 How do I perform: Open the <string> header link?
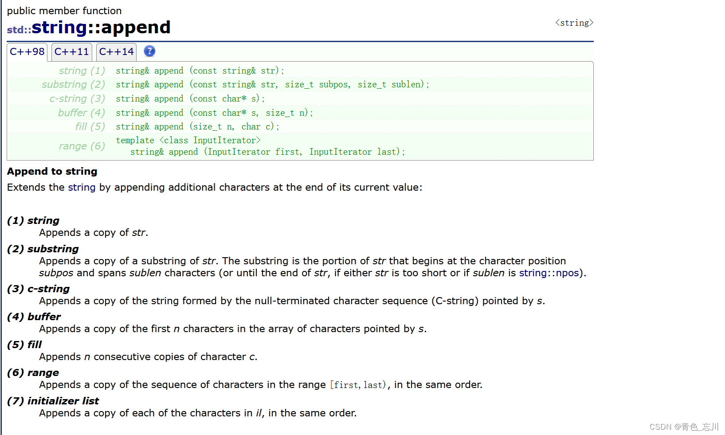[x=574, y=23]
